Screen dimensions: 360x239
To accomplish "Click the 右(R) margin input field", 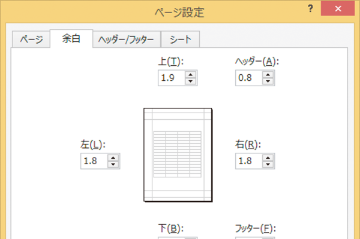I will [248, 161].
